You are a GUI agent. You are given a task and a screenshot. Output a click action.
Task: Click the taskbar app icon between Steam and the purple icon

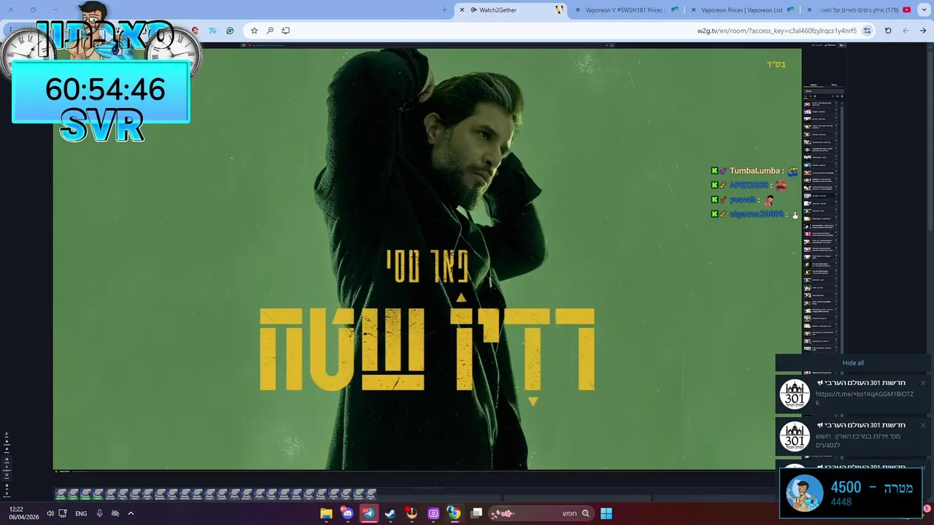[412, 513]
